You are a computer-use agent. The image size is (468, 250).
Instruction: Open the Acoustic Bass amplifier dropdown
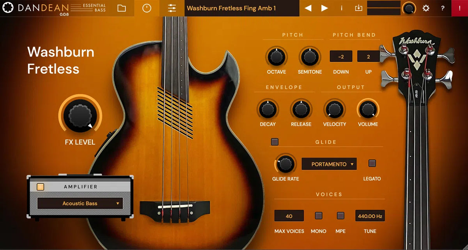point(79,203)
